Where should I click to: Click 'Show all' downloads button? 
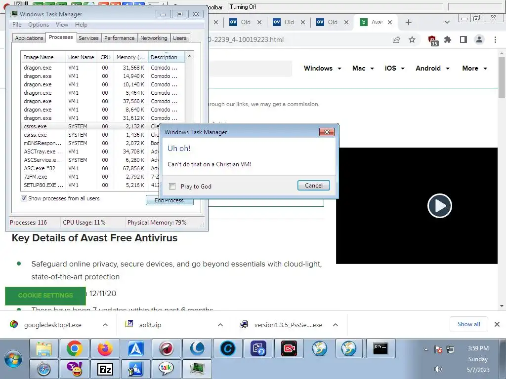[x=468, y=324]
